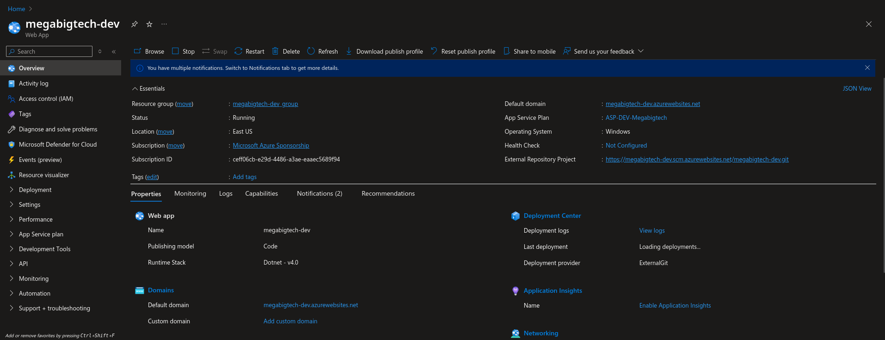Image resolution: width=885 pixels, height=340 pixels.
Task: Open Application Insights heading link
Action: tap(553, 291)
